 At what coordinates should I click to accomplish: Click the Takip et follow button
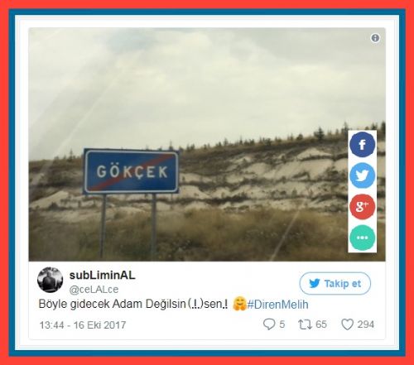point(335,283)
